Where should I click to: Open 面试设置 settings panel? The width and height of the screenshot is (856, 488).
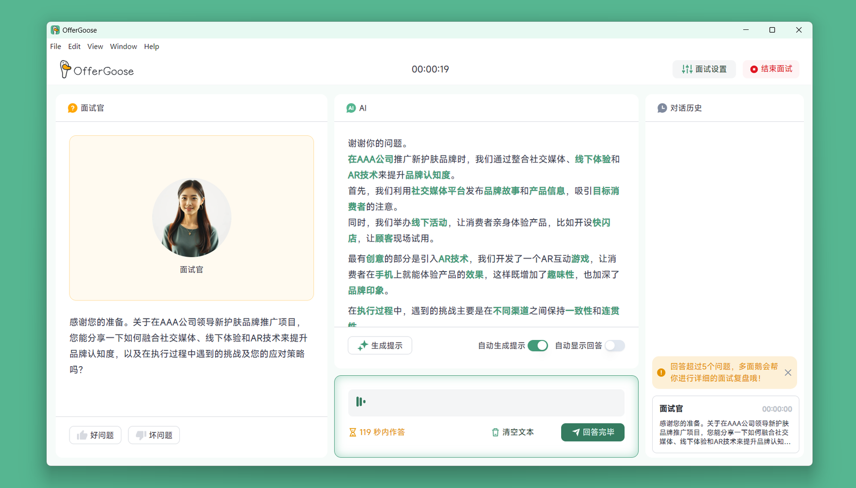click(x=704, y=69)
